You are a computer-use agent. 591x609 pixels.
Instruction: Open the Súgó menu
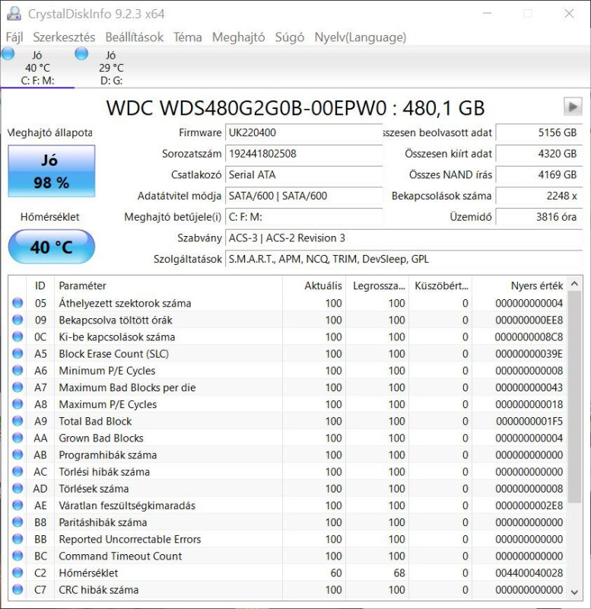(290, 37)
